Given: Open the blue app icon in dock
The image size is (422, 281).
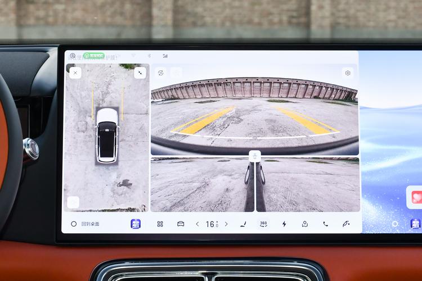Looking at the screenshot, I should tap(136, 224).
